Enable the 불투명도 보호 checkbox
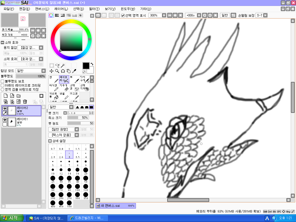This screenshot has height=222, width=296. pos(3,81)
